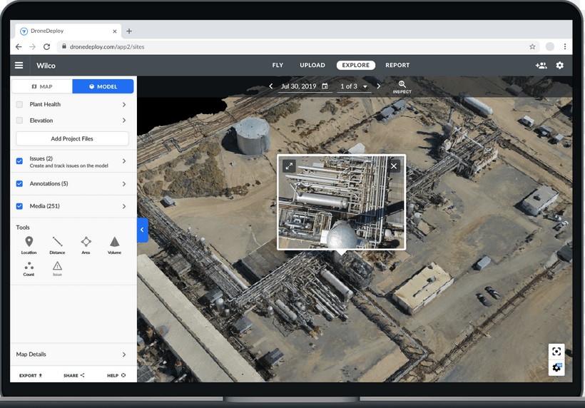Click the recenter view icon
The image size is (585, 408).
pos(556,352)
